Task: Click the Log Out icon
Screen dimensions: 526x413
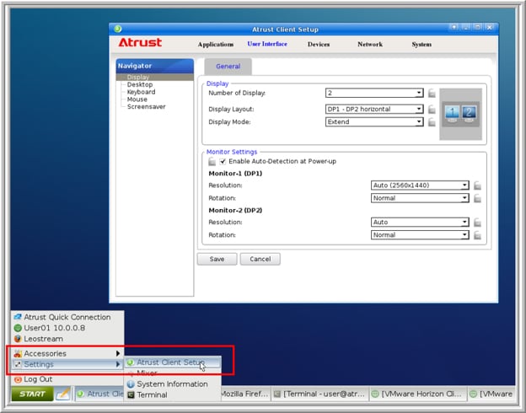Action: (18, 379)
